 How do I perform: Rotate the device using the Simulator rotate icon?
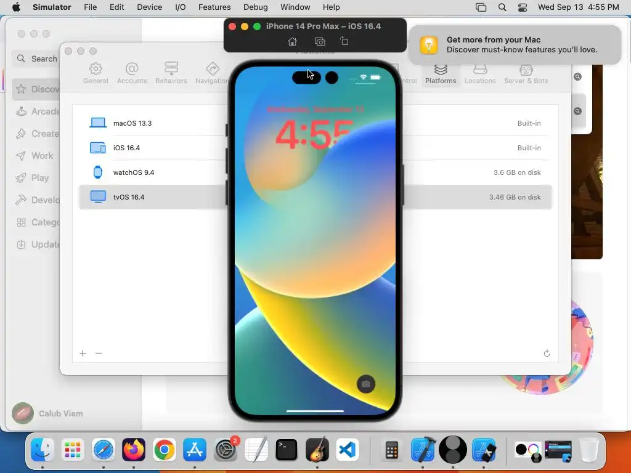click(344, 41)
